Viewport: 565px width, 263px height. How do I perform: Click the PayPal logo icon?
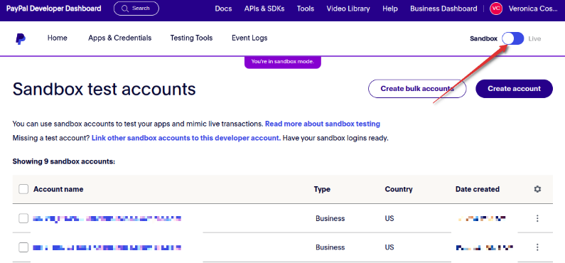tap(21, 38)
